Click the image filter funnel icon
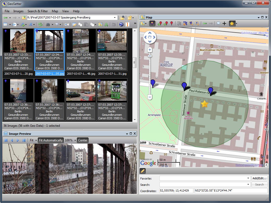Viewport: 271px width, 203px height. point(57,24)
